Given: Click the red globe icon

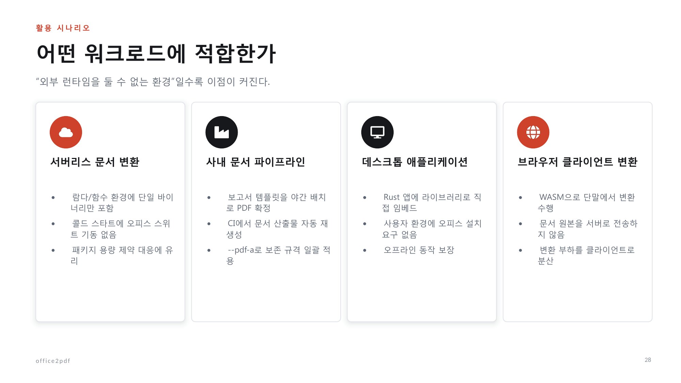Looking at the screenshot, I should (533, 132).
